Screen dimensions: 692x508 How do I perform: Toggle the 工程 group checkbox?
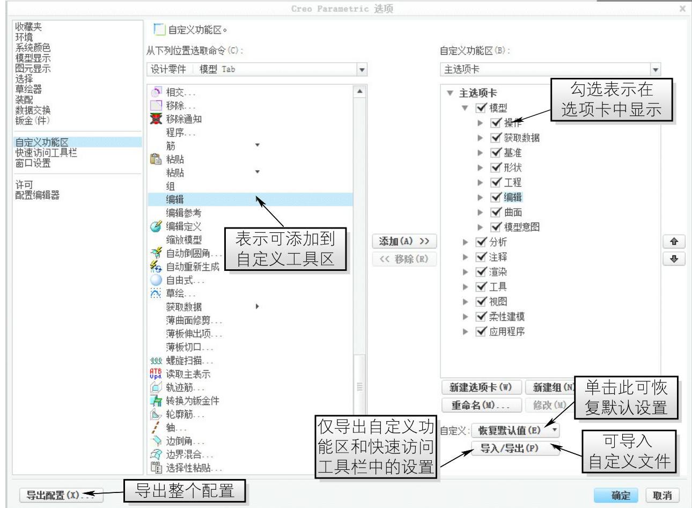point(496,182)
